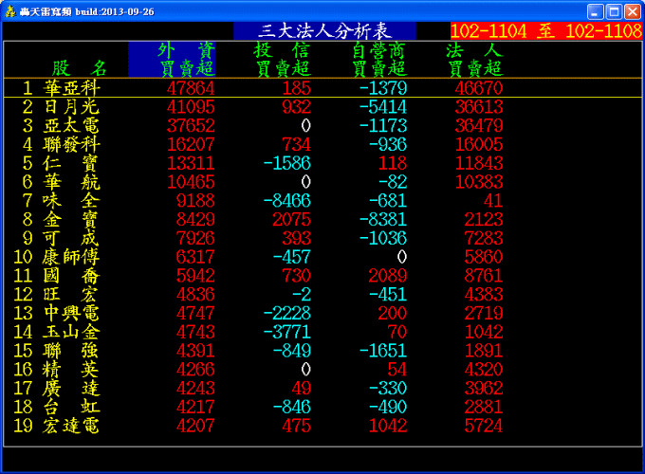Sort by 投信買賣超 column header
This screenshot has width=645, height=474.
[x=283, y=60]
